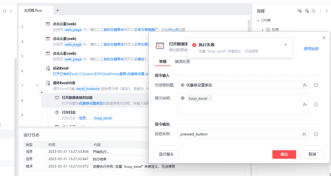Remove the loop_excel variable tag
Image resolution: width=331 pixels, height=176 pixels.
pyautogui.click(x=210, y=98)
